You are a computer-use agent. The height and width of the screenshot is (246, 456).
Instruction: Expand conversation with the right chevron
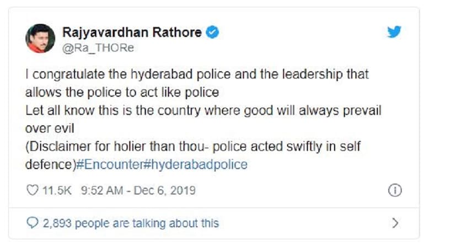click(394, 223)
